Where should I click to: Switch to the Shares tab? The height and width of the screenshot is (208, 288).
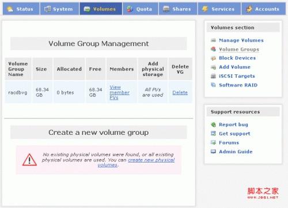pyautogui.click(x=178, y=9)
